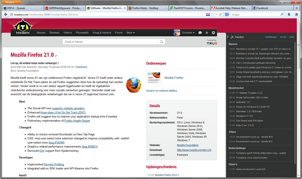
Task: Switch to the FlashFXP Forums tab
Action: tap(189, 8)
